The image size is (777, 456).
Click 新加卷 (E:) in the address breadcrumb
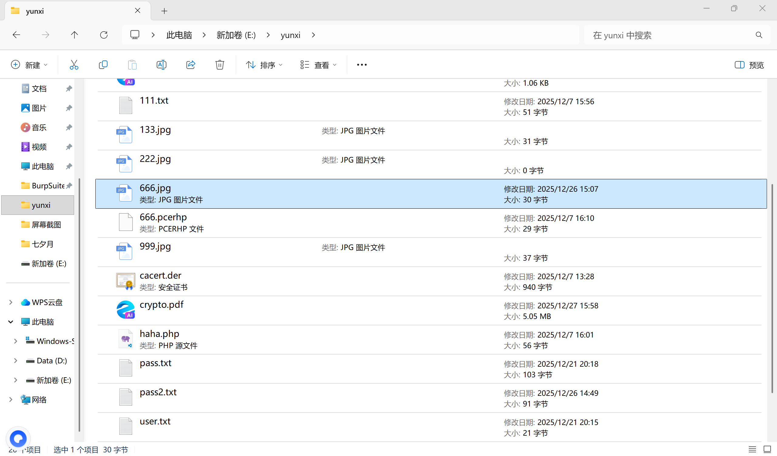tap(236, 35)
